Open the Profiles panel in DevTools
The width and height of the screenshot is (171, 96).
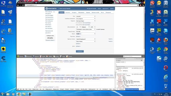(56, 56)
